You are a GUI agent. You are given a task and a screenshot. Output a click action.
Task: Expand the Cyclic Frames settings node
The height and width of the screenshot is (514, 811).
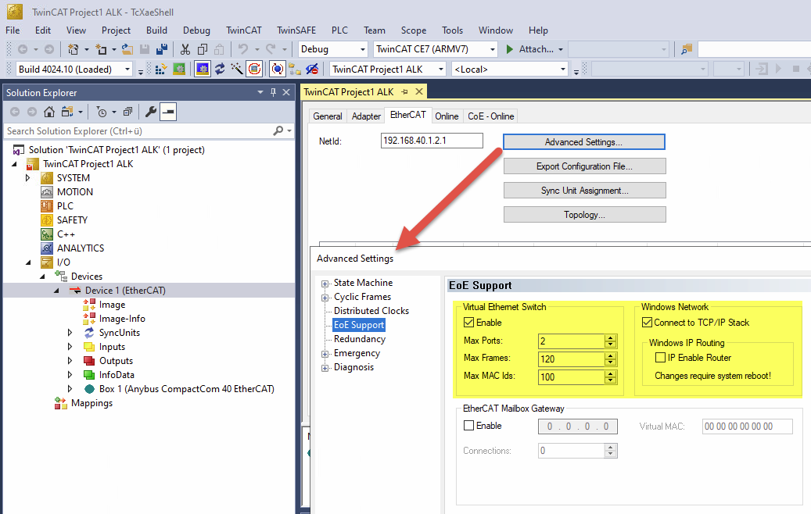[x=325, y=298]
